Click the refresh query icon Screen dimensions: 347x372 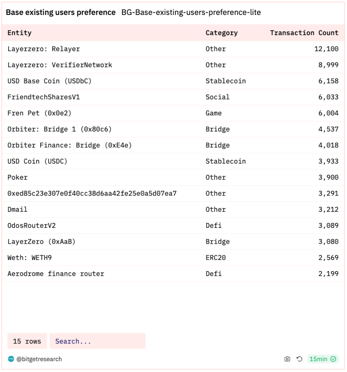(x=299, y=359)
